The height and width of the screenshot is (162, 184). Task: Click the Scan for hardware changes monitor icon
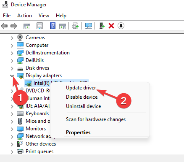pos(89,26)
